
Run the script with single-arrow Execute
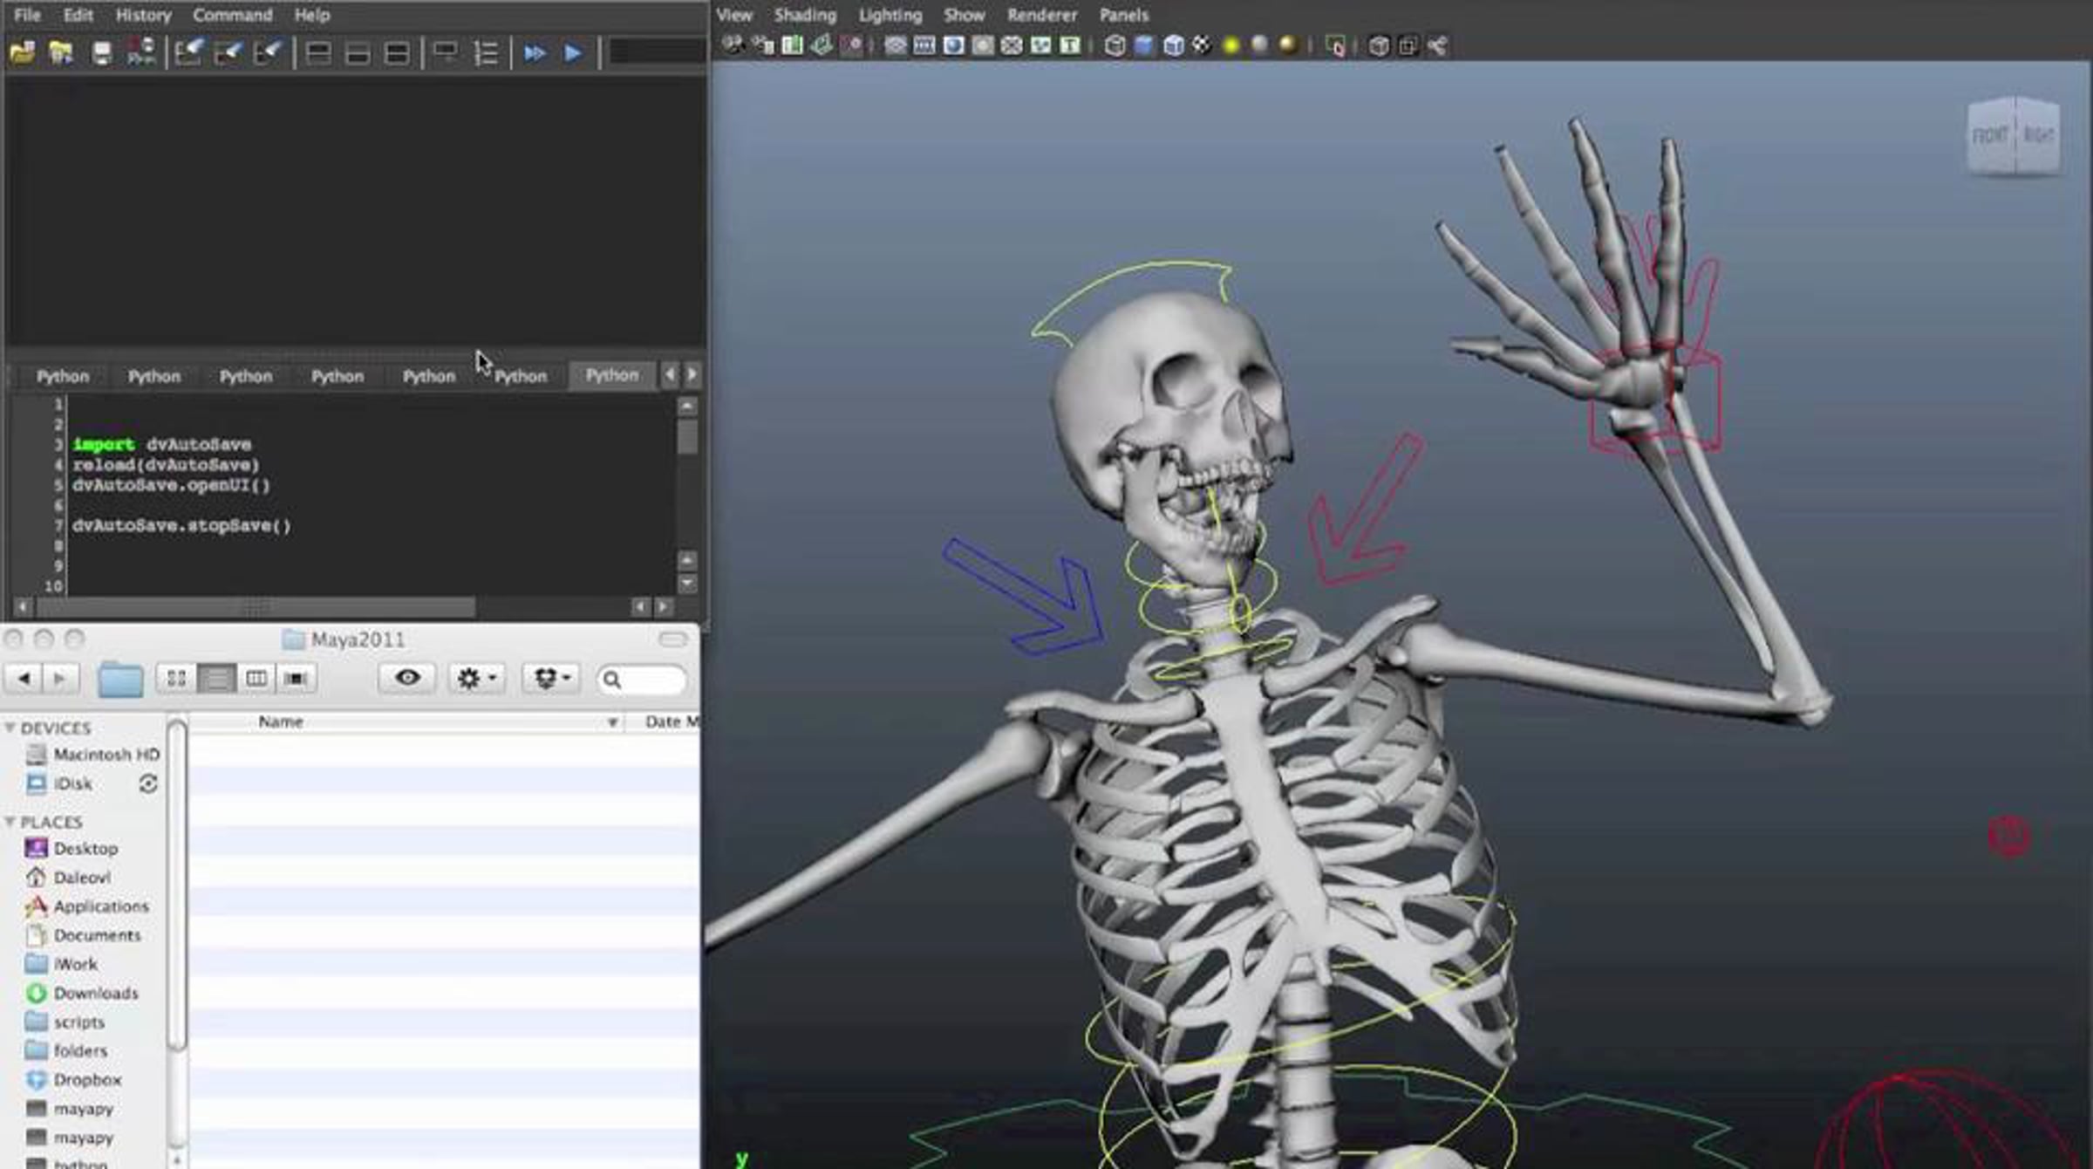573,53
